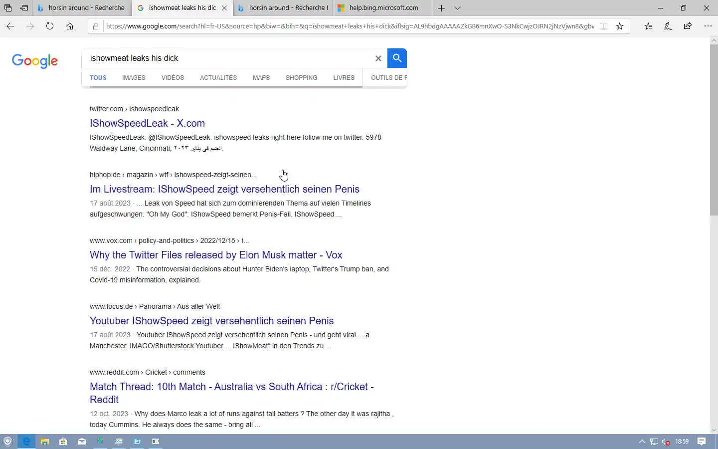Click the scrollbar down arrow

714,430
